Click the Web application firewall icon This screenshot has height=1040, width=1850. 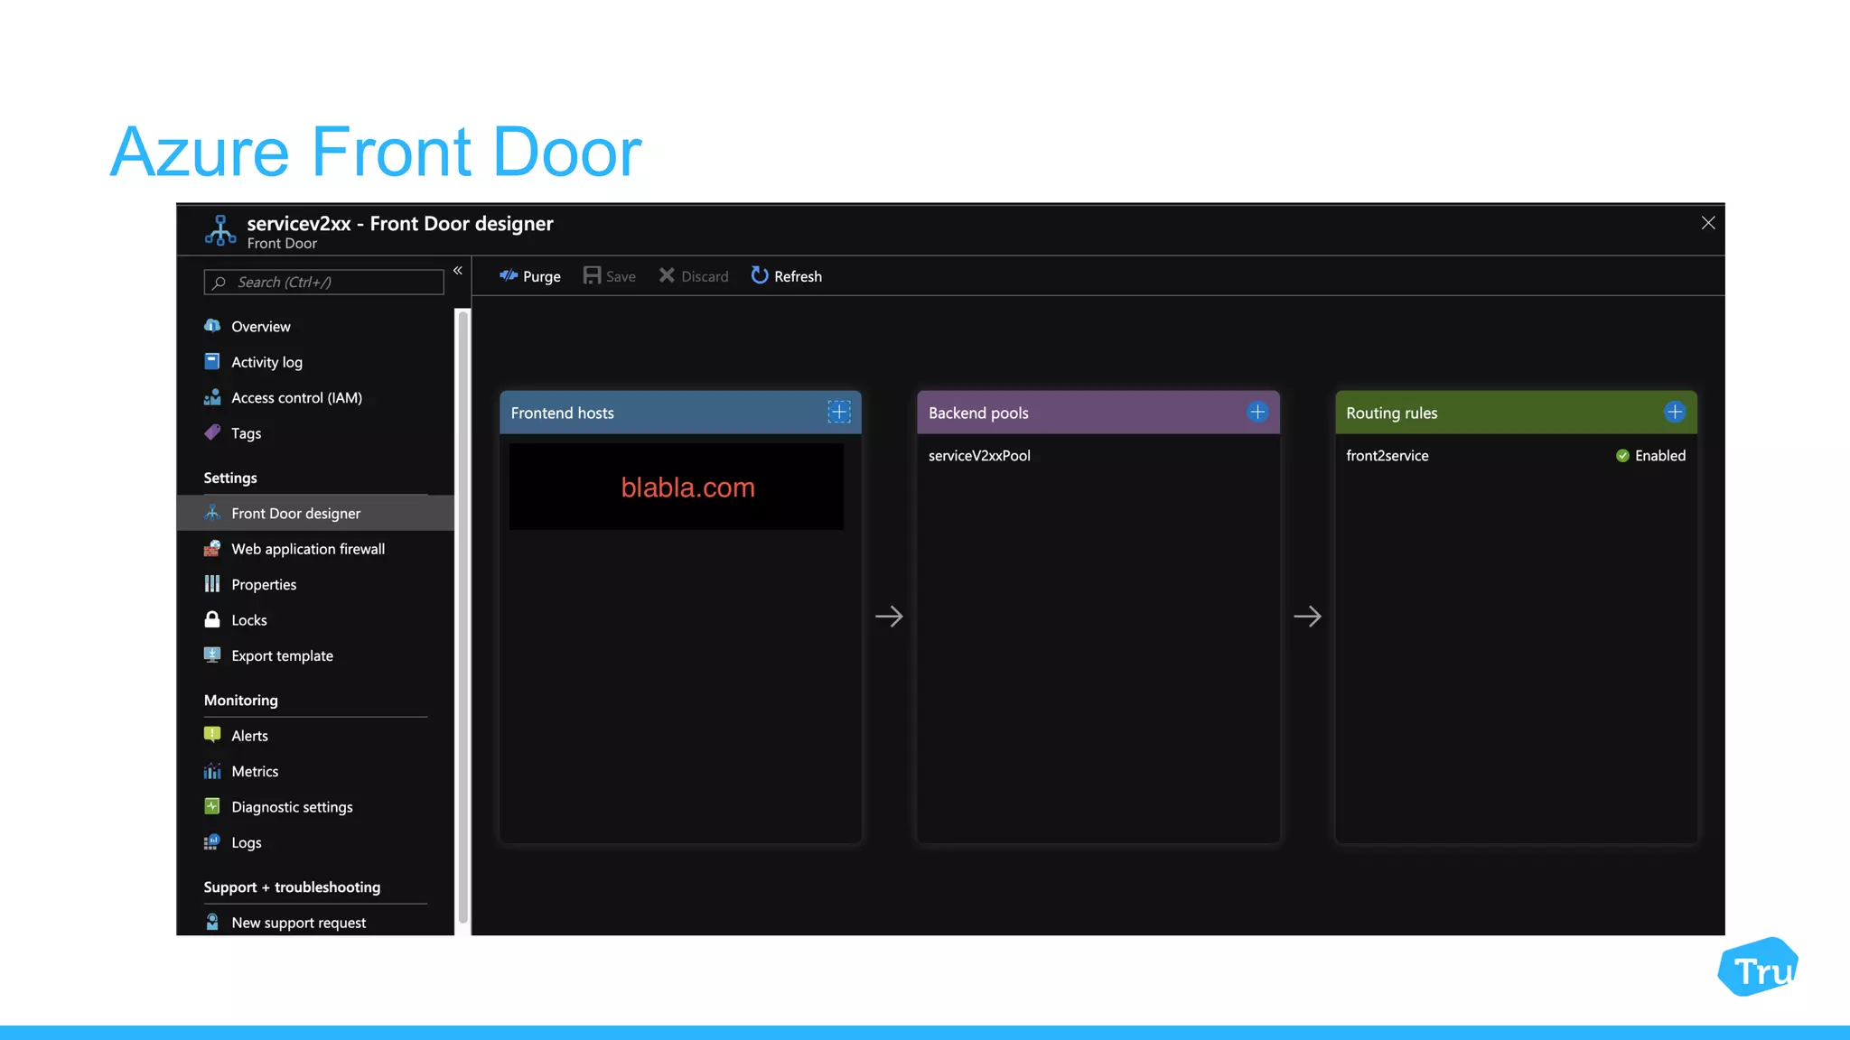(212, 548)
